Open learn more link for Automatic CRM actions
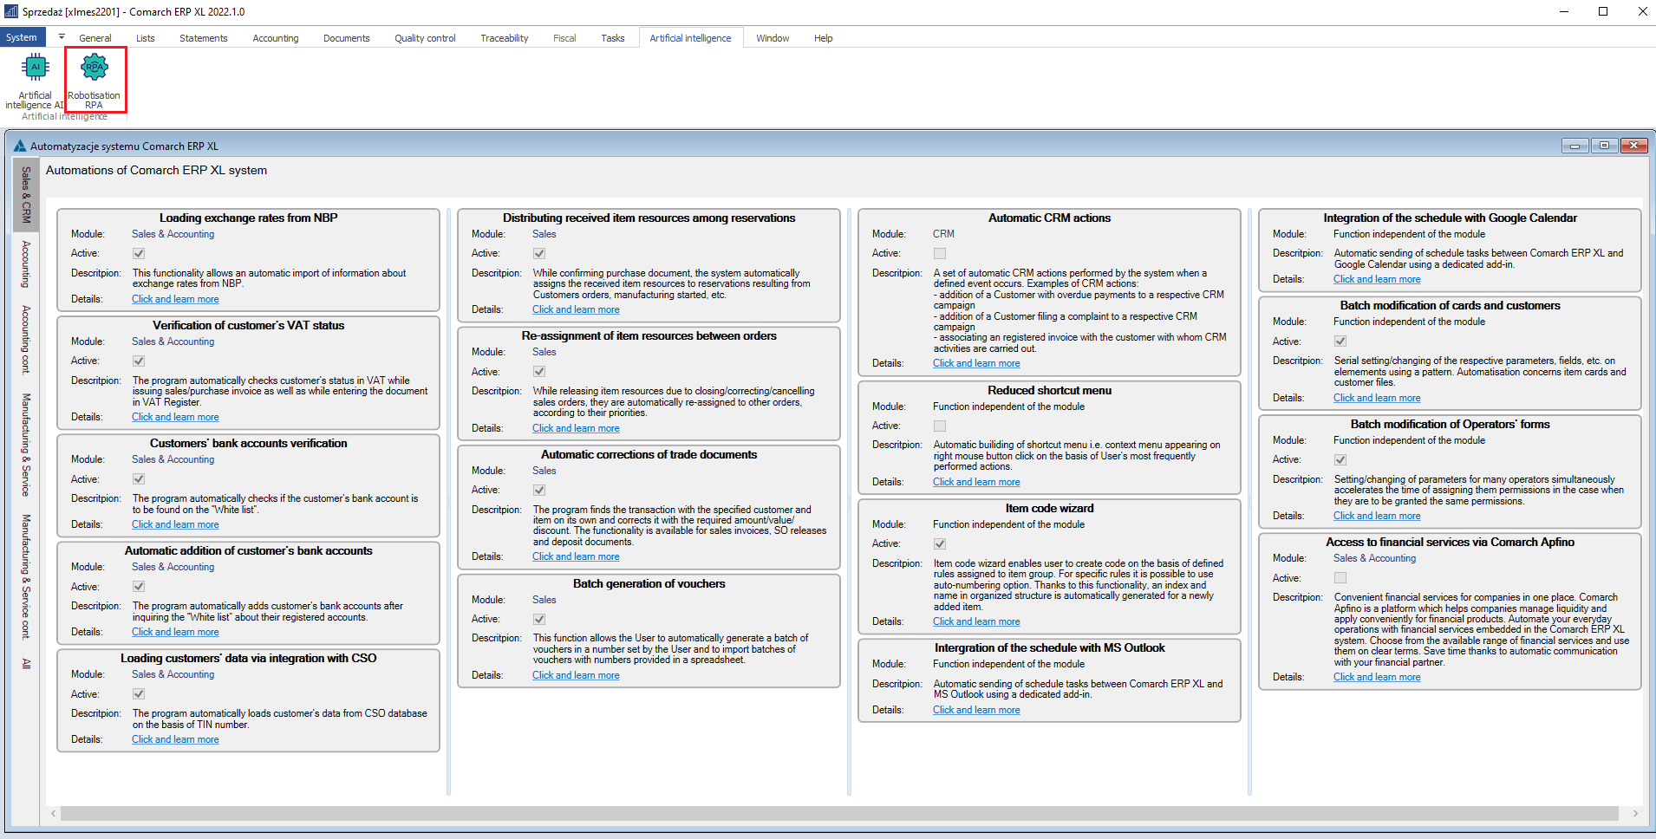 [x=976, y=363]
